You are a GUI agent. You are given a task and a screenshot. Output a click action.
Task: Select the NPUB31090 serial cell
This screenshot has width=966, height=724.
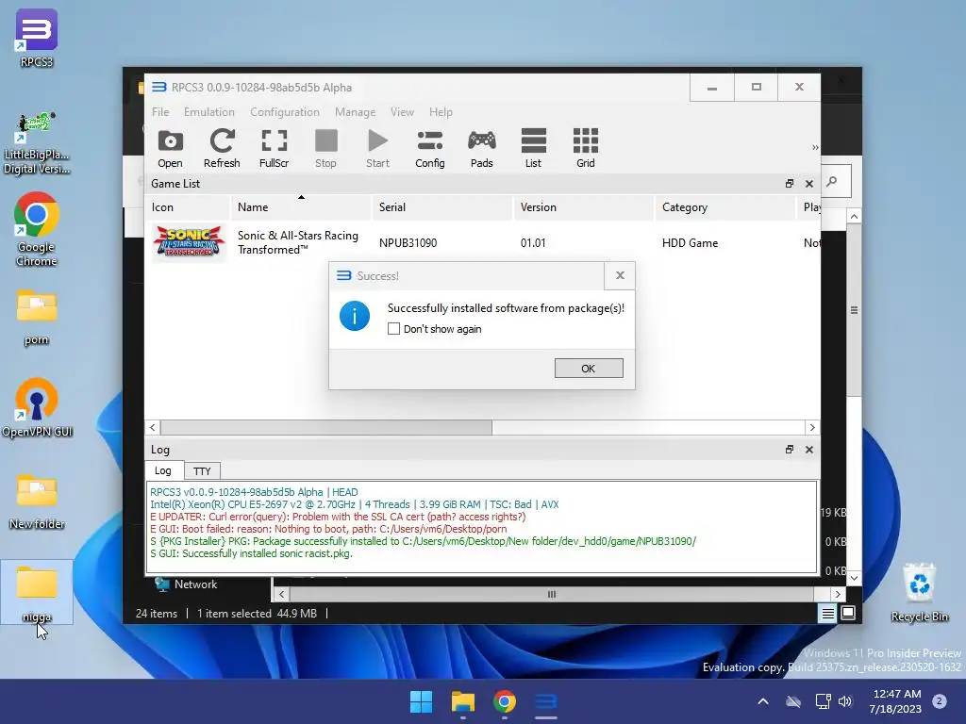408,243
